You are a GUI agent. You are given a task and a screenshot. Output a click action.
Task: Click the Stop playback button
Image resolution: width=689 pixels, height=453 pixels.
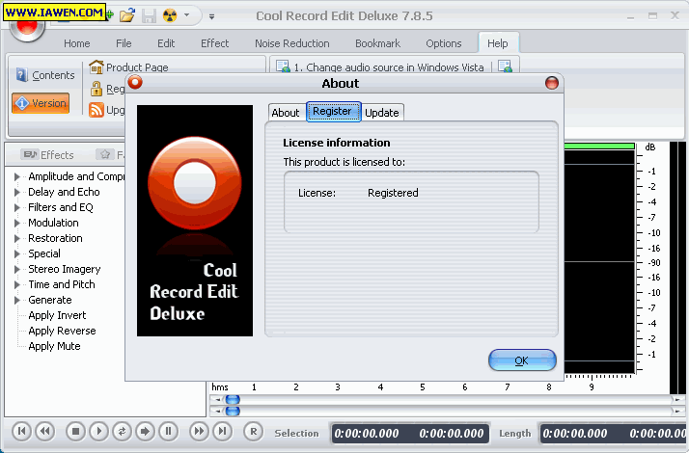click(x=75, y=432)
